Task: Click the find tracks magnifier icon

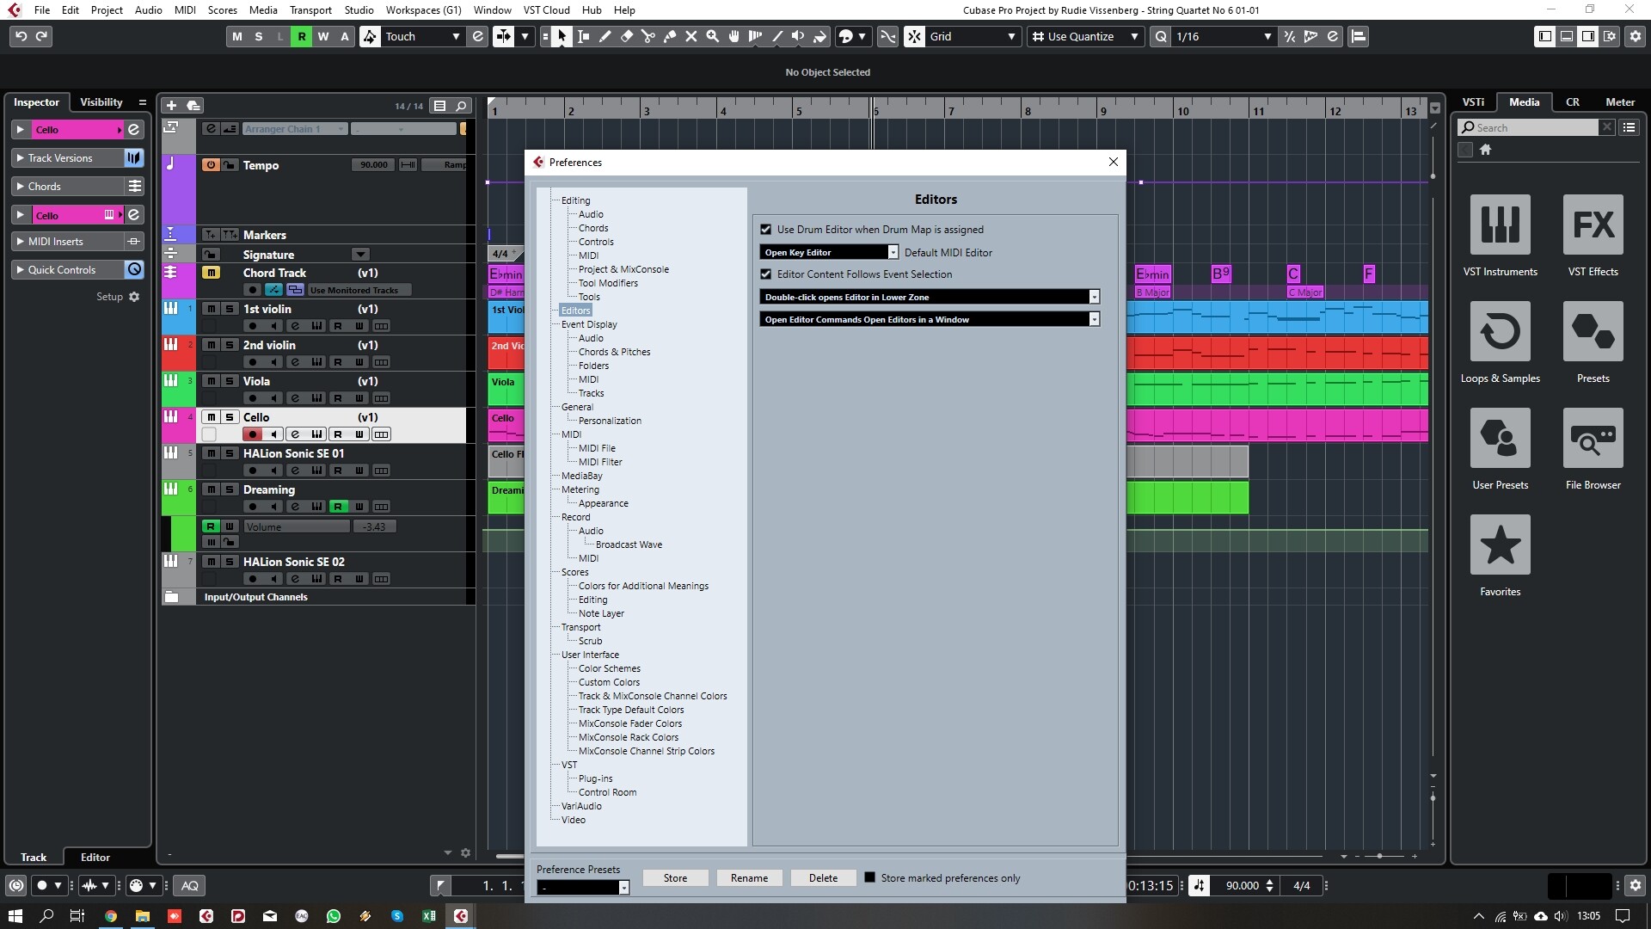Action: tap(461, 106)
